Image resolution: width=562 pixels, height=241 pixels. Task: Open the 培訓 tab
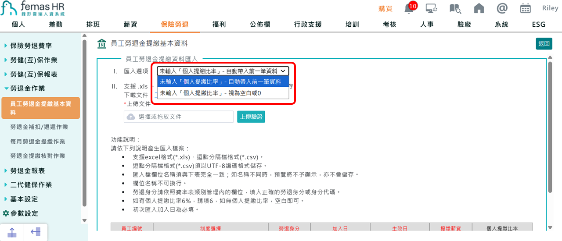(352, 25)
